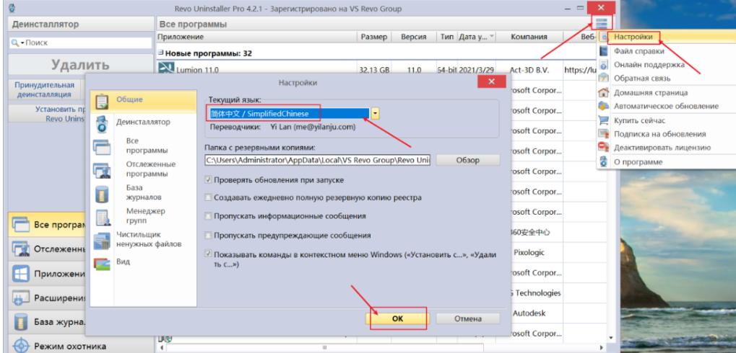Open the search options arrow beside magnifier
The height and width of the screenshot is (353, 736).
pos(22,43)
